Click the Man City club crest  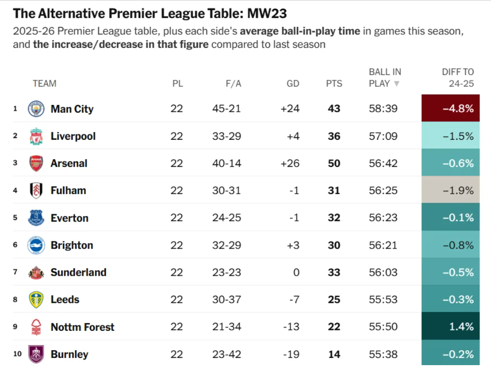(x=36, y=109)
